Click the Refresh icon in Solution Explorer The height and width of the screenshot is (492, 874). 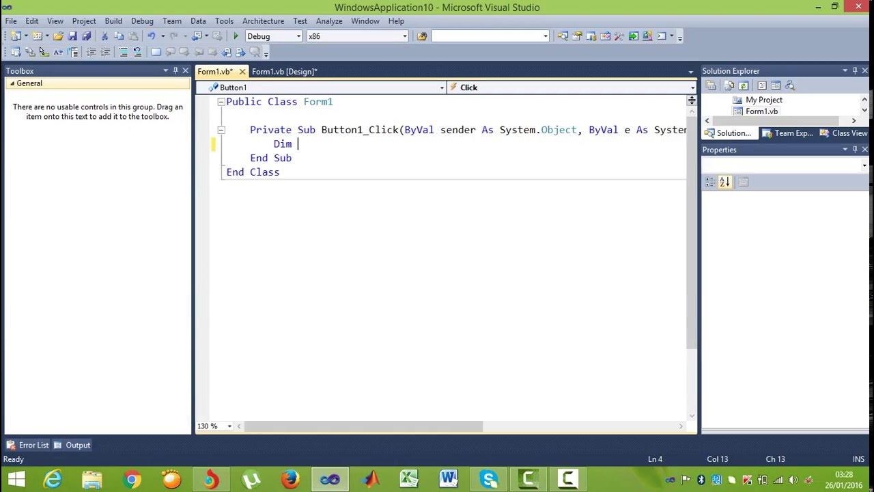point(744,85)
